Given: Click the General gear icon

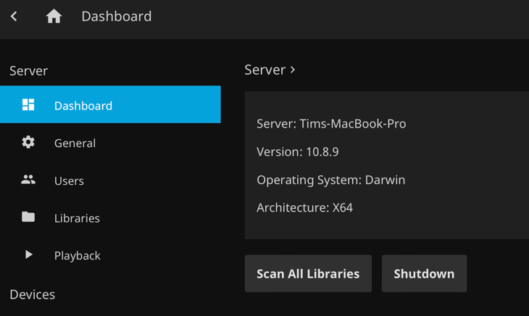Looking at the screenshot, I should click(28, 143).
